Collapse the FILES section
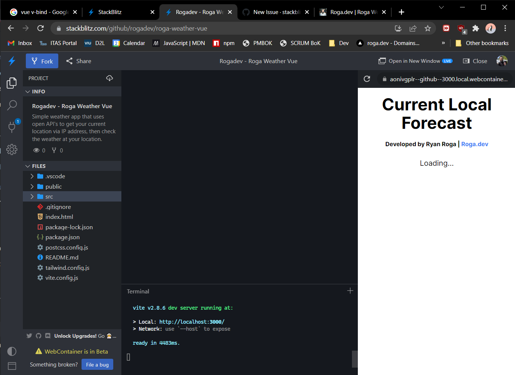The image size is (515, 375). [x=28, y=166]
